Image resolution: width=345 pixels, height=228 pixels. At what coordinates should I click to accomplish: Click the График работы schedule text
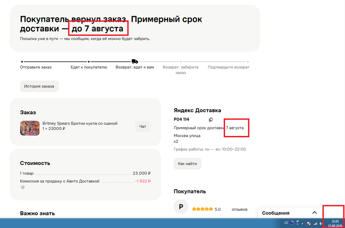coord(210,149)
